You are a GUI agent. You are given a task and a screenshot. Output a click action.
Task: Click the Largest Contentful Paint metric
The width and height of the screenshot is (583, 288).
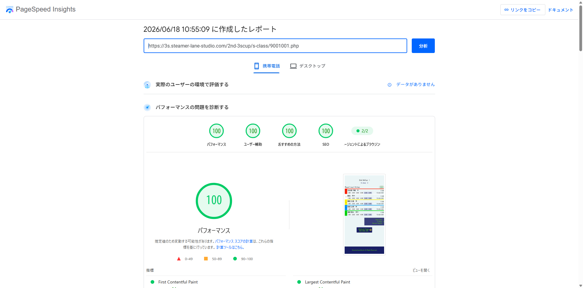(327, 282)
